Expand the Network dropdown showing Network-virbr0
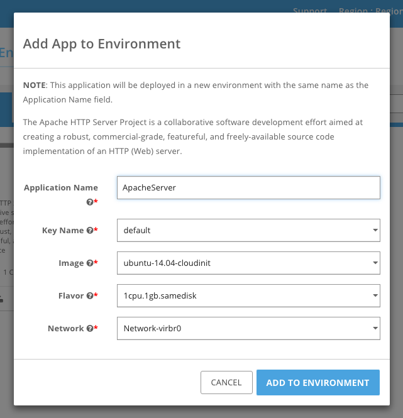The width and height of the screenshot is (403, 418). point(248,328)
